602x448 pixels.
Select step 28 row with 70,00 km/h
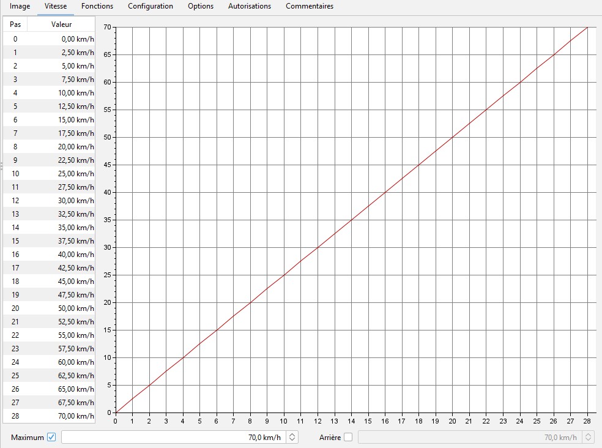pyautogui.click(x=49, y=416)
